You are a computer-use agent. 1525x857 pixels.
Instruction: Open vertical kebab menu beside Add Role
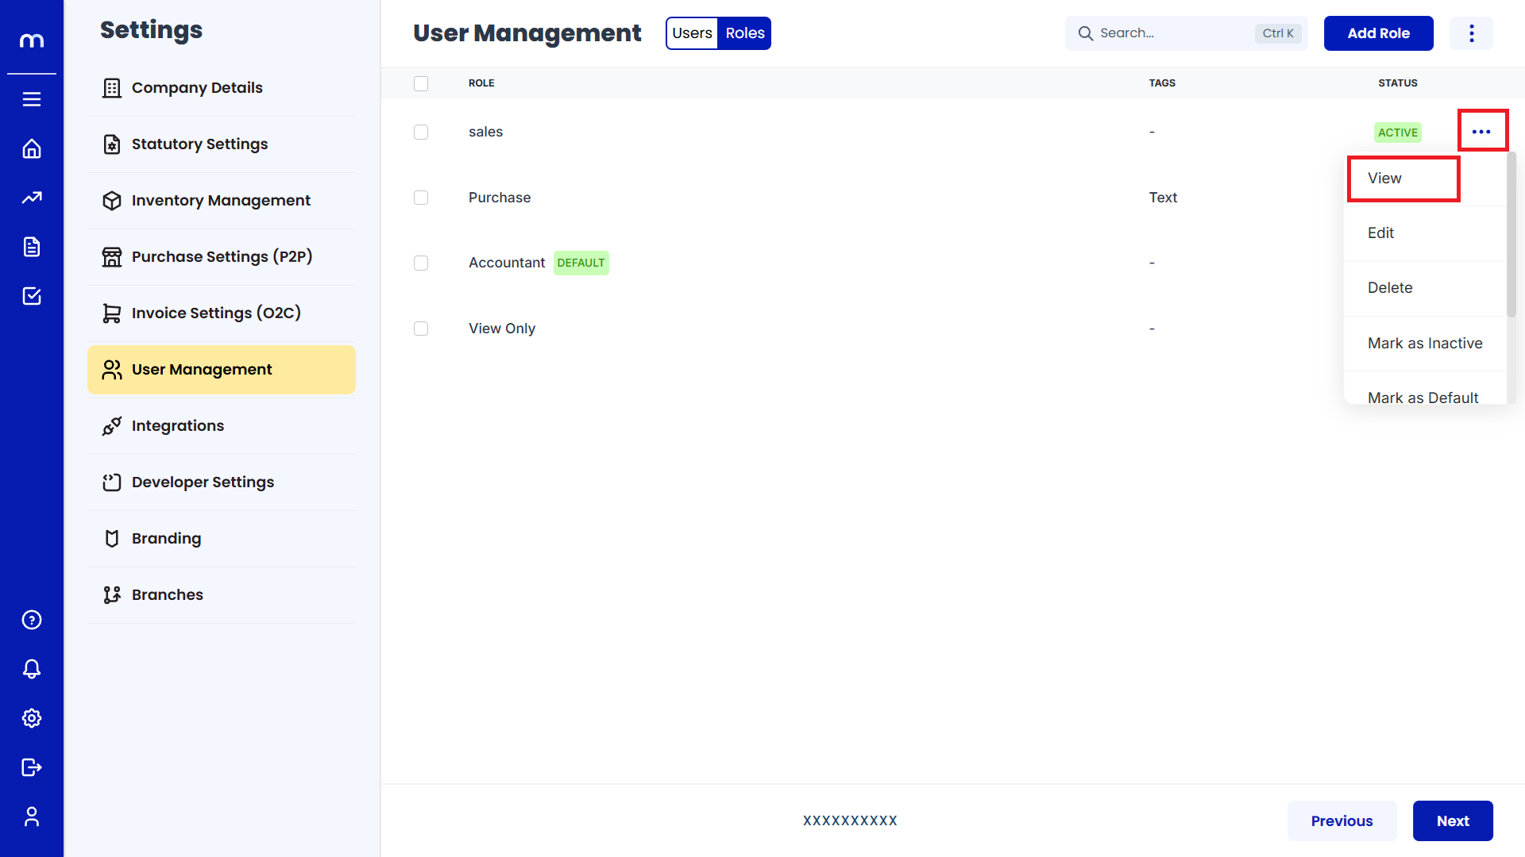point(1471,33)
